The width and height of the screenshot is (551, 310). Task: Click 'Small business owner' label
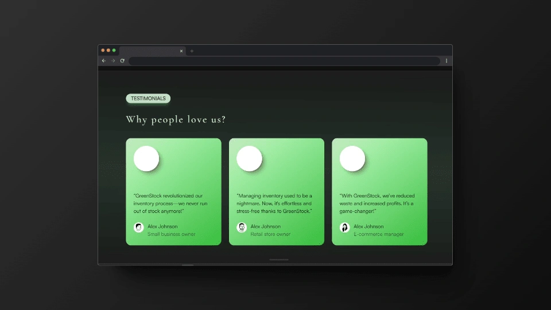[x=171, y=234]
